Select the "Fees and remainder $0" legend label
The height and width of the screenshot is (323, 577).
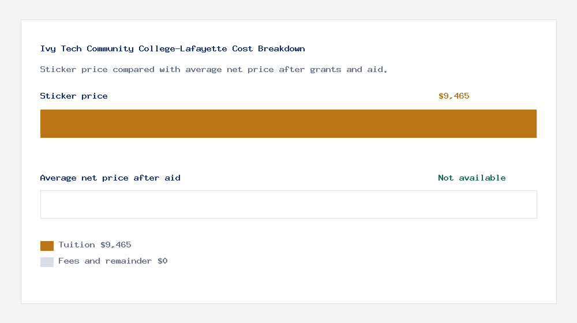(x=113, y=261)
